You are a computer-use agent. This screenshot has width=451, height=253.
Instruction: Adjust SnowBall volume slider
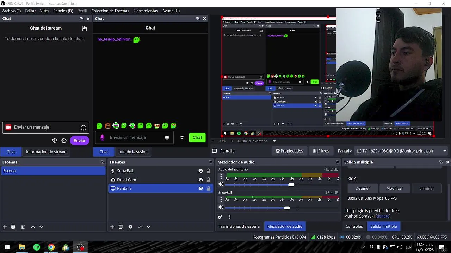click(x=287, y=208)
